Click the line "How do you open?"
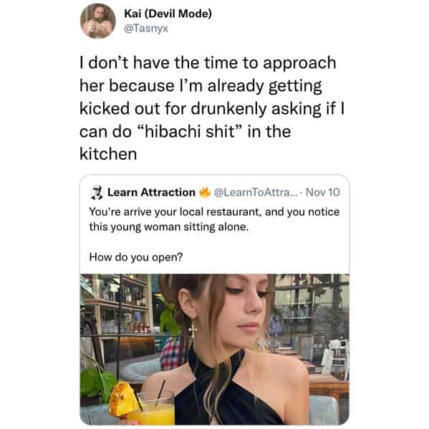 (136, 257)
